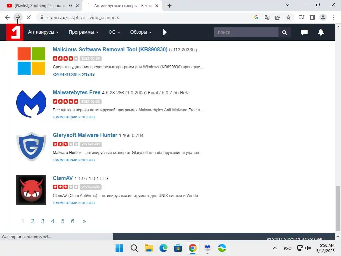This screenshot has height=256, width=341.
Task: Open comments for Glarysoft Malware Hunter
Action: [74, 160]
